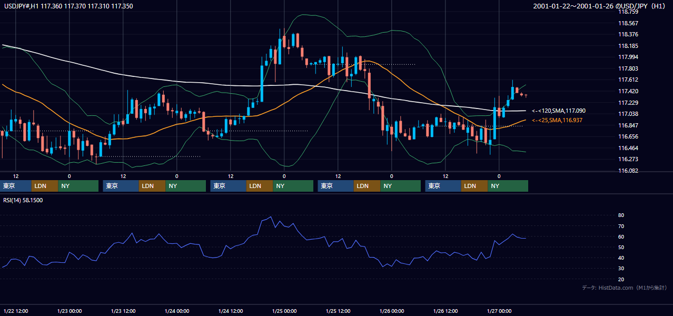Viewport: 673px width, 316px height.
Task: Click the 117.803 price axis value
Action: point(627,68)
